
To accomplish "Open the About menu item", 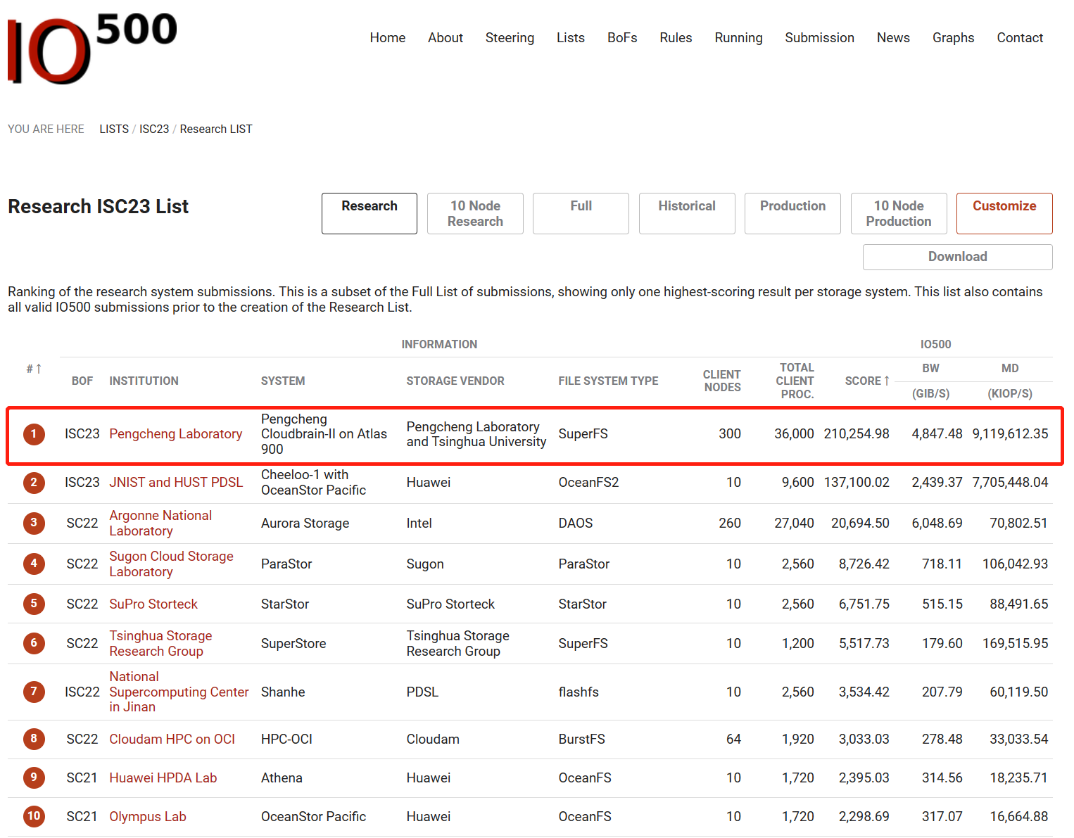I will [x=446, y=38].
